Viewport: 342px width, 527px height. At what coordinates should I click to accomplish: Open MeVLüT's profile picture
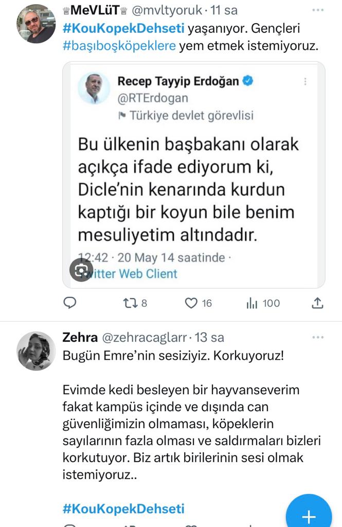36,24
